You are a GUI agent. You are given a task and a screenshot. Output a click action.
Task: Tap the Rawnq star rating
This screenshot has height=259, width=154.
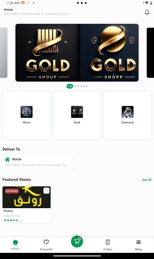click(x=11, y=220)
